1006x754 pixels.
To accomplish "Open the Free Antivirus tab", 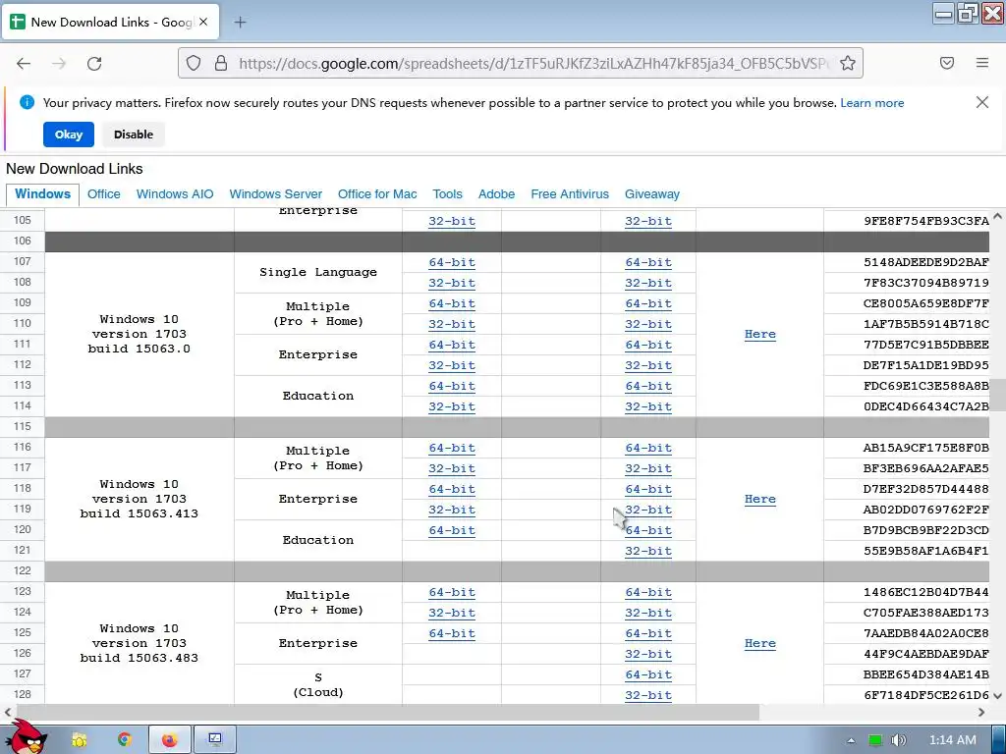I will point(570,194).
